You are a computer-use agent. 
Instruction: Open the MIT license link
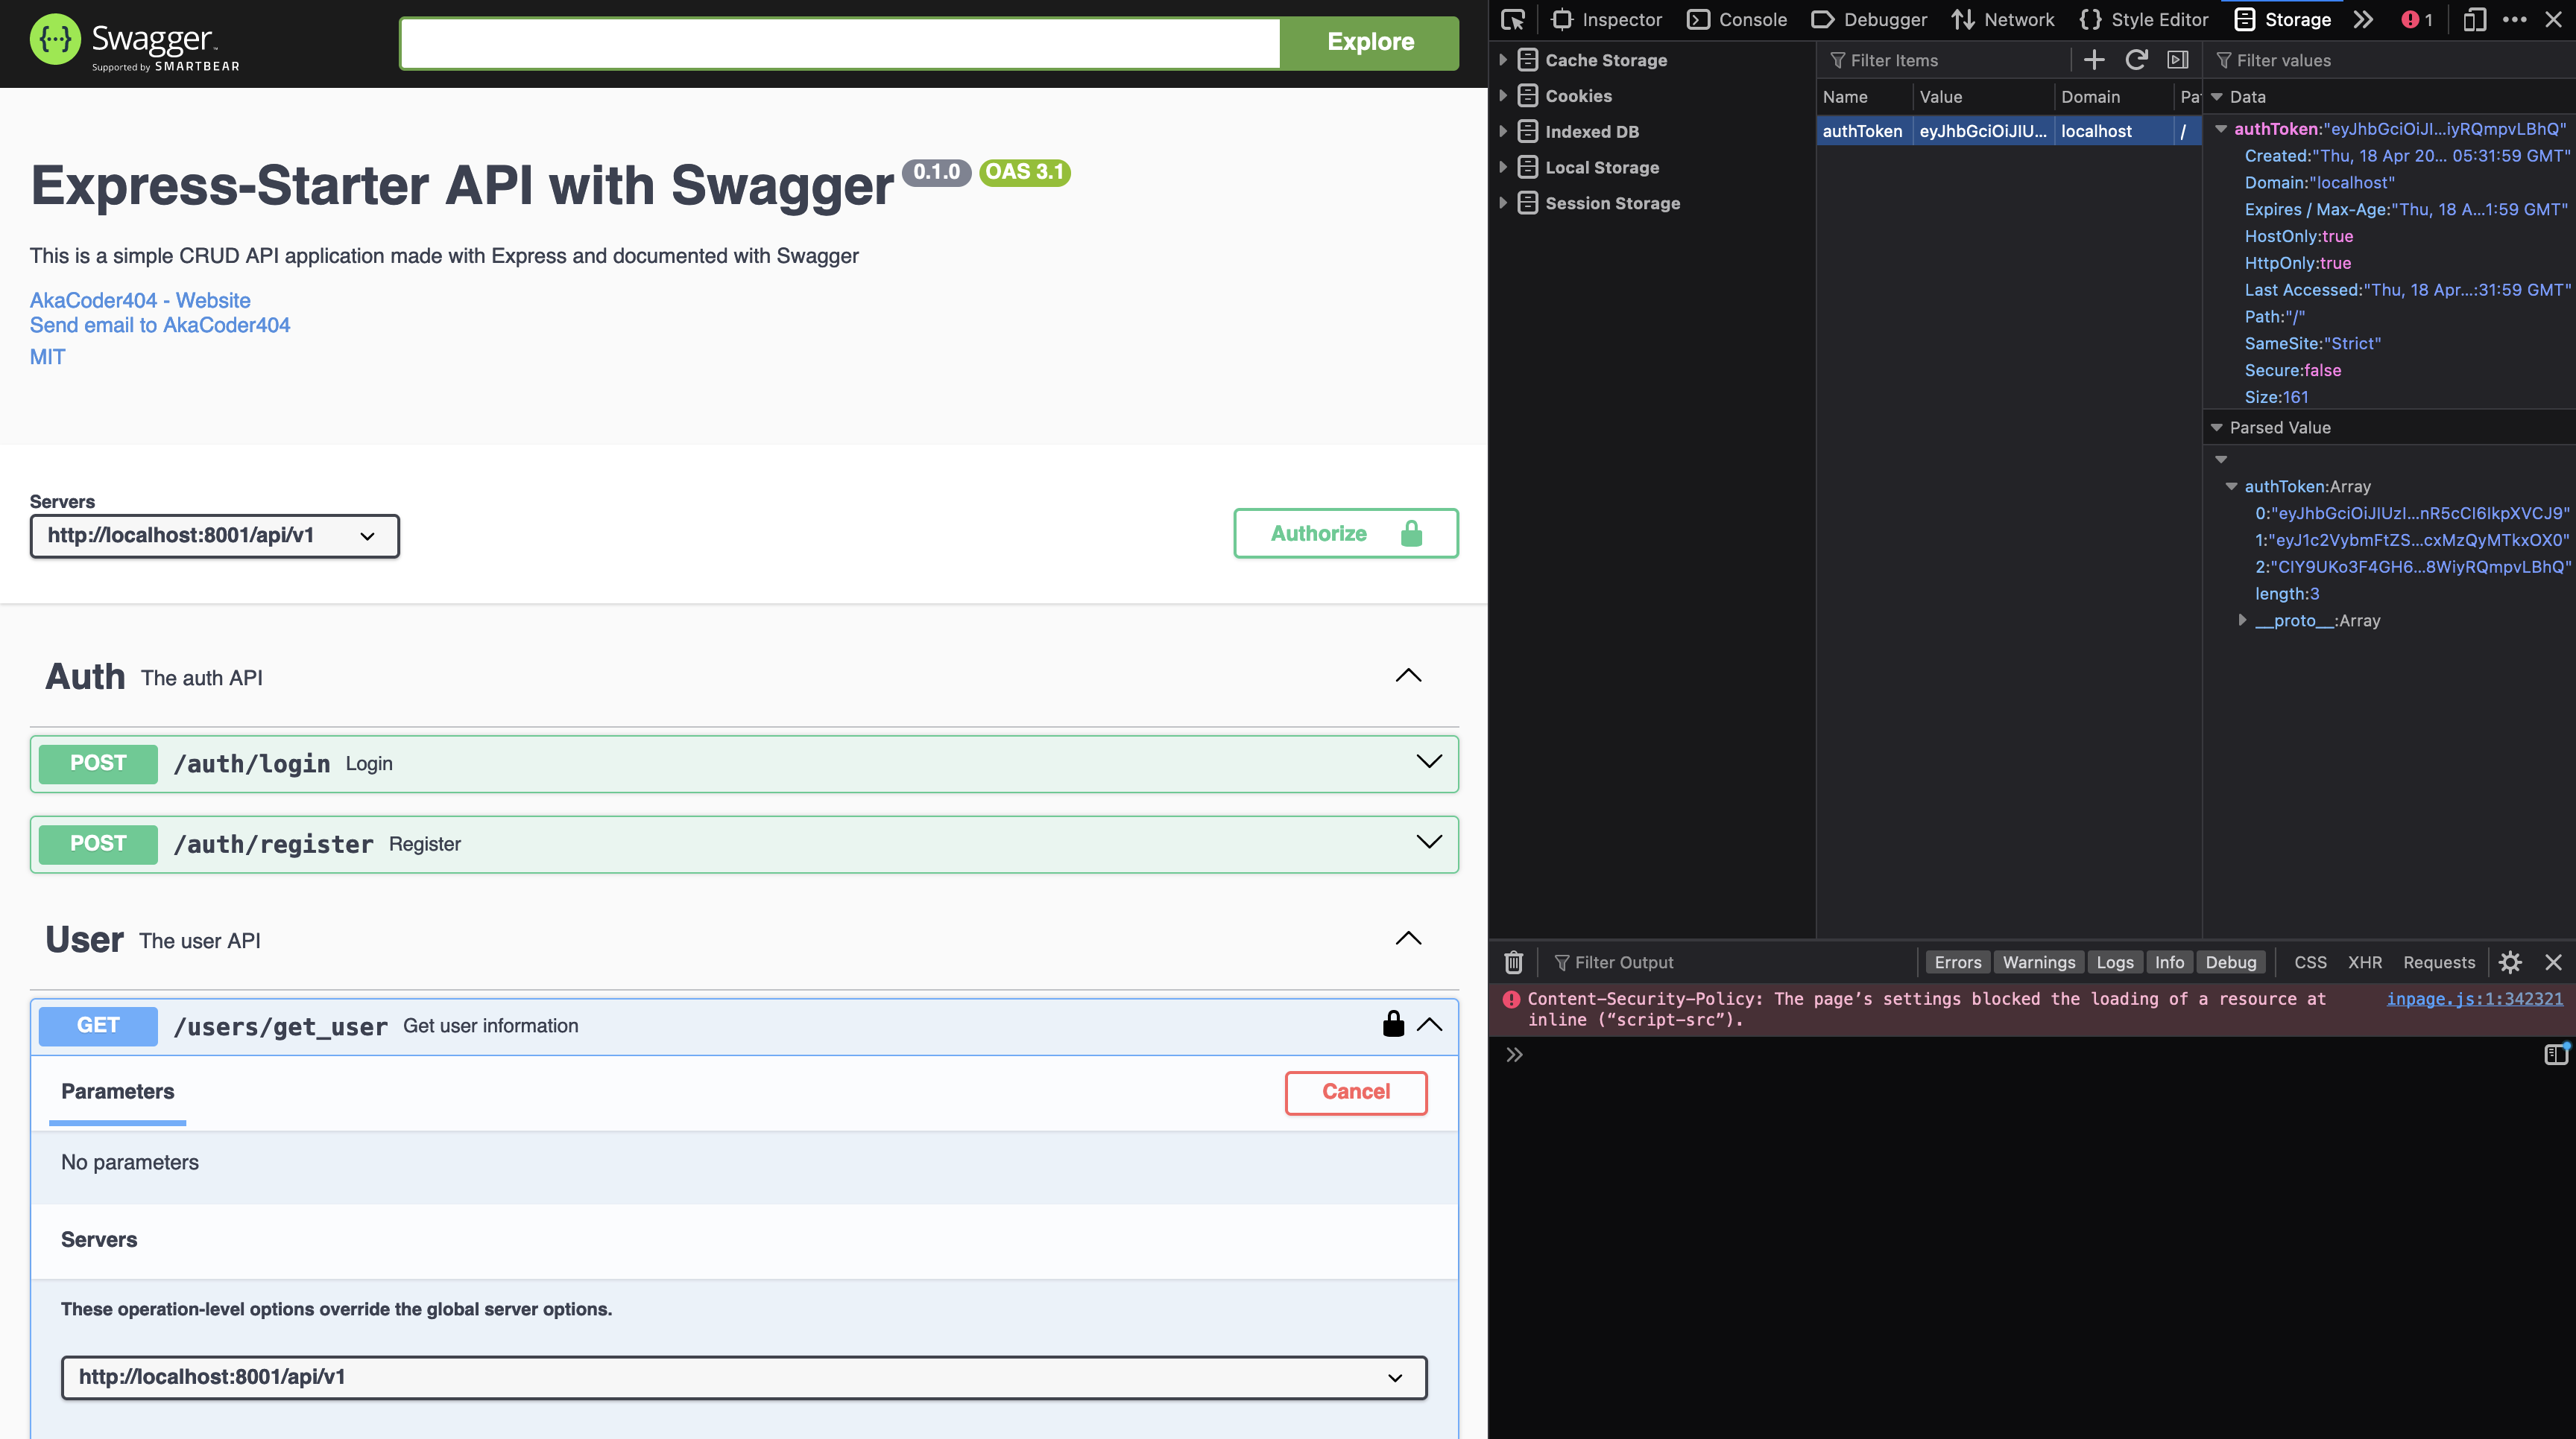tap(48, 357)
